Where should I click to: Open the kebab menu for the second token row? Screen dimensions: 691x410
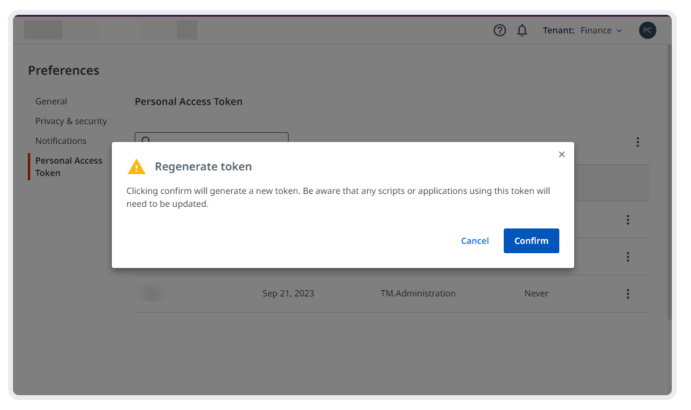click(627, 257)
